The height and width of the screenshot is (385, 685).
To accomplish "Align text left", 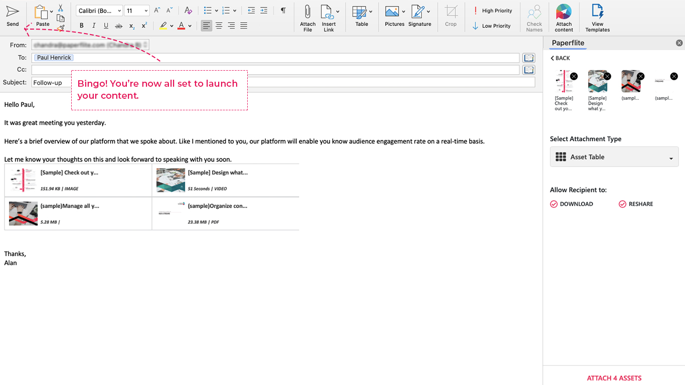I will tap(207, 26).
